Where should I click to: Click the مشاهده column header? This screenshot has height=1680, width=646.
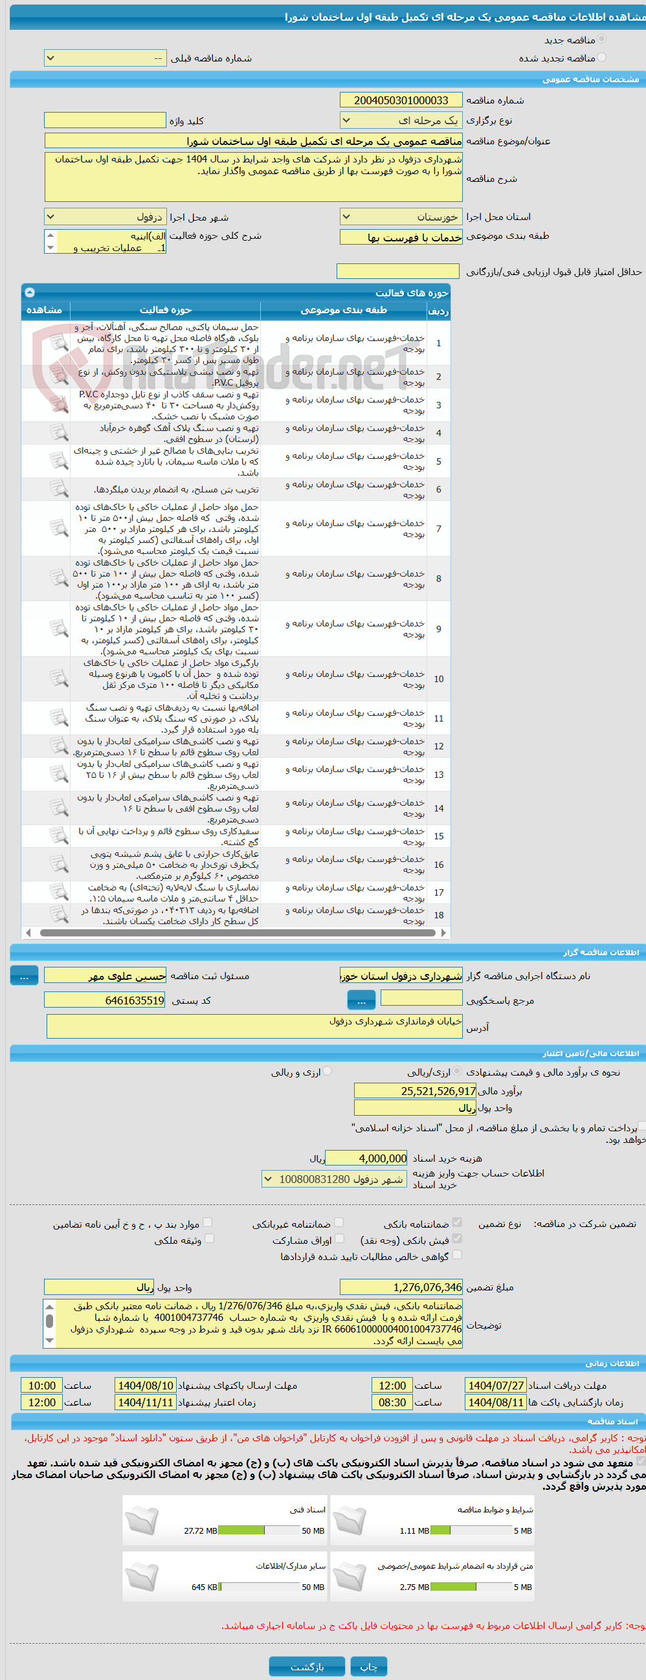[45, 310]
